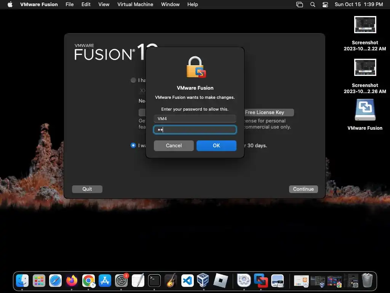Open Preview app in the dock
This screenshot has height=293, width=390.
(277, 281)
